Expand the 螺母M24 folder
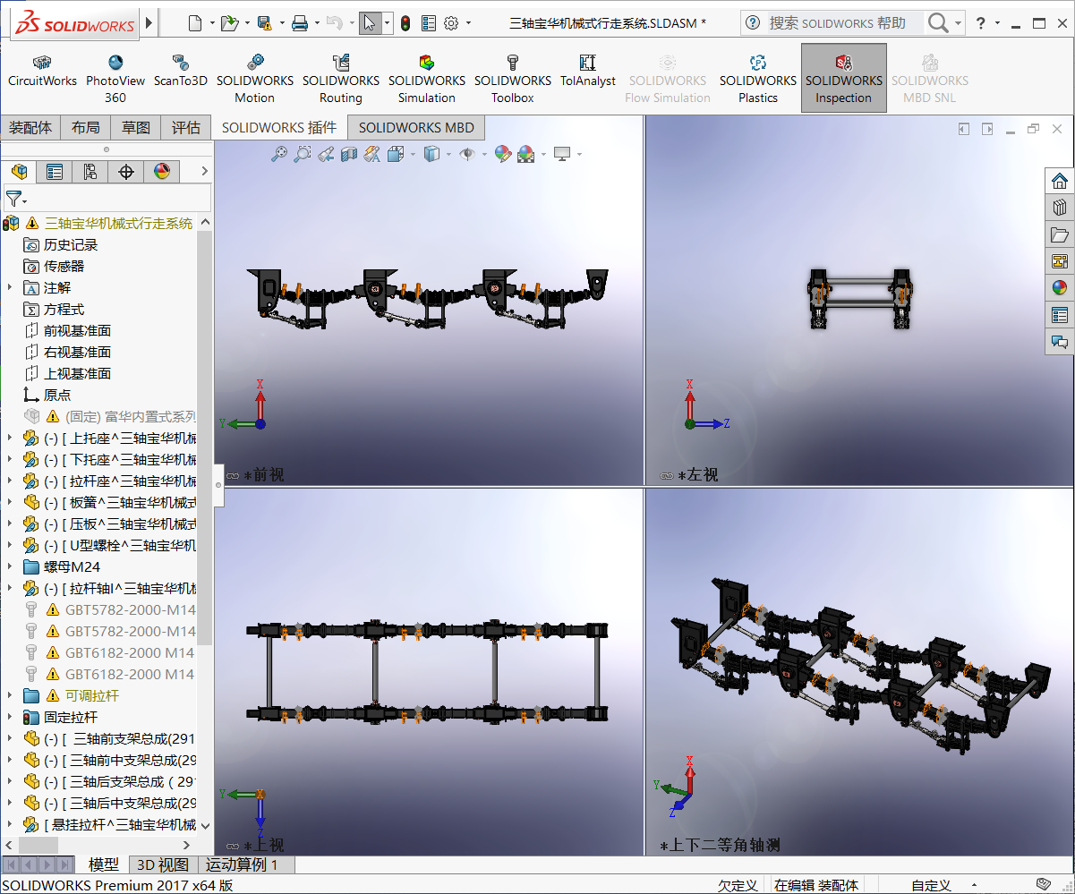The width and height of the screenshot is (1075, 894). click(x=10, y=567)
